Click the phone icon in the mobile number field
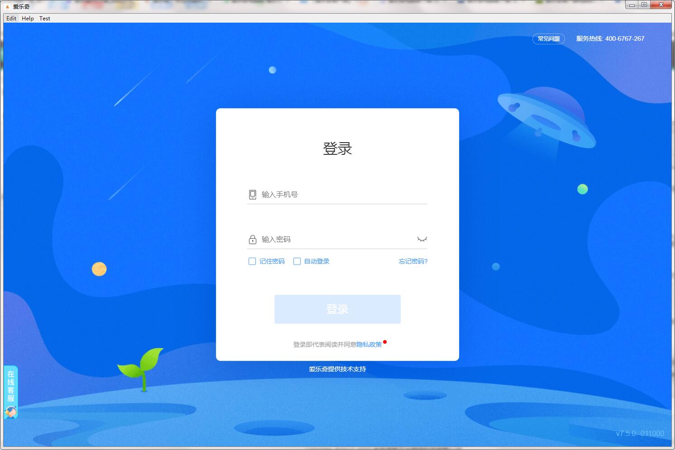This screenshot has width=675, height=450. [x=252, y=194]
